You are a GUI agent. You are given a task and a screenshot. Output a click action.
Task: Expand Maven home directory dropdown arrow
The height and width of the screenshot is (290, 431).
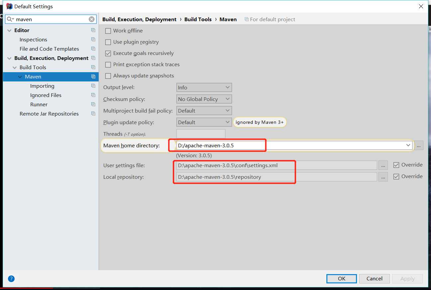tap(408, 145)
